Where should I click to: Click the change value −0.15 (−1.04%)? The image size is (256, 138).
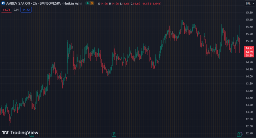(151, 4)
